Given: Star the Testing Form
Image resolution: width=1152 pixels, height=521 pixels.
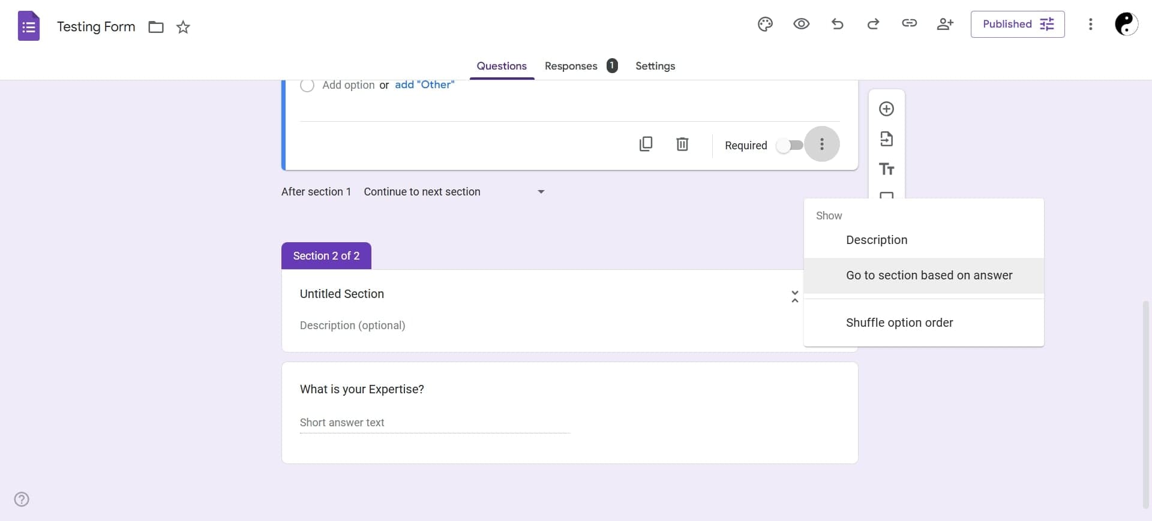Looking at the screenshot, I should tap(183, 27).
